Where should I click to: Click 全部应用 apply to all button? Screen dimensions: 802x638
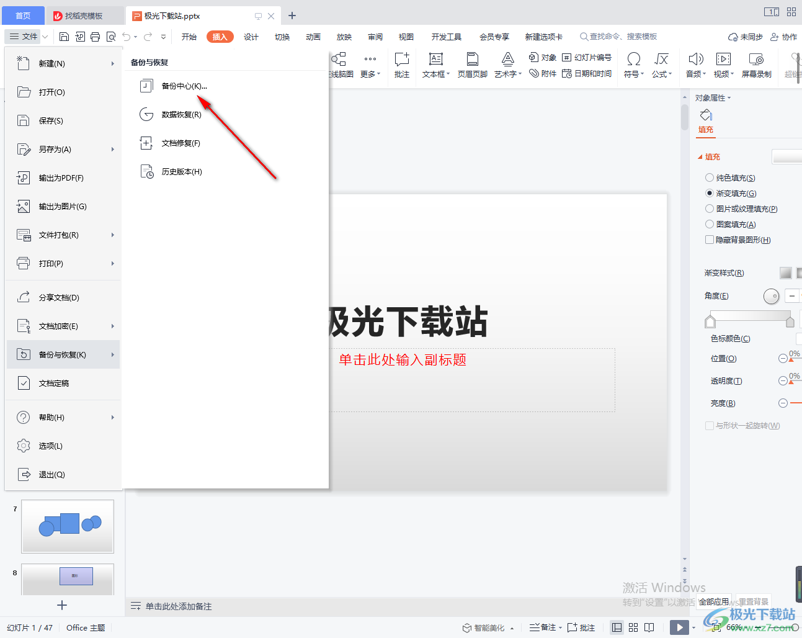click(x=714, y=601)
